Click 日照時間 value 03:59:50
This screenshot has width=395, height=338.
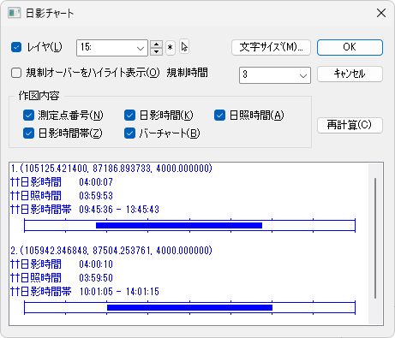(96, 278)
